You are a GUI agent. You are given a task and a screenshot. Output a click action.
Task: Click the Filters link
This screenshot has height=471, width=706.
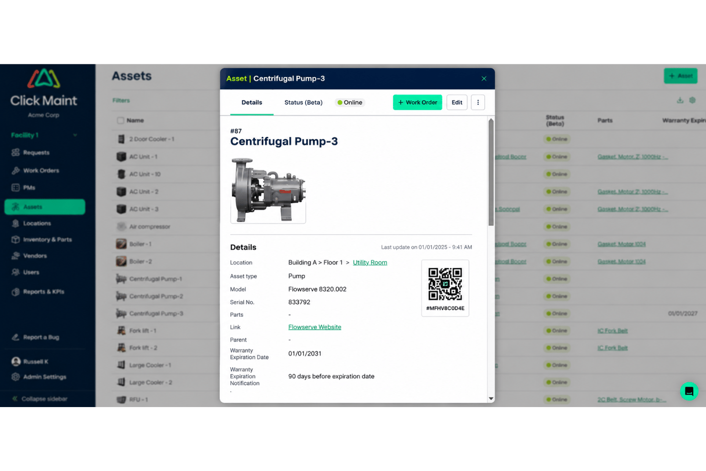tap(121, 101)
